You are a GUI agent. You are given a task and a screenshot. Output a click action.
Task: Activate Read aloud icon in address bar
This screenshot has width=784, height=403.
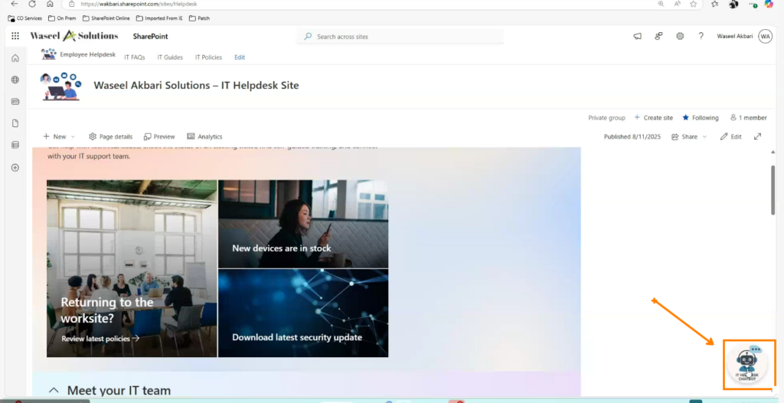[678, 4]
